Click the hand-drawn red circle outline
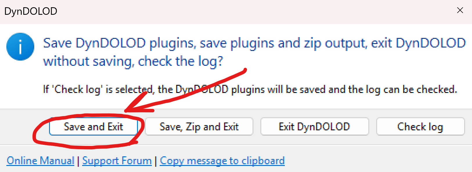 35,136
